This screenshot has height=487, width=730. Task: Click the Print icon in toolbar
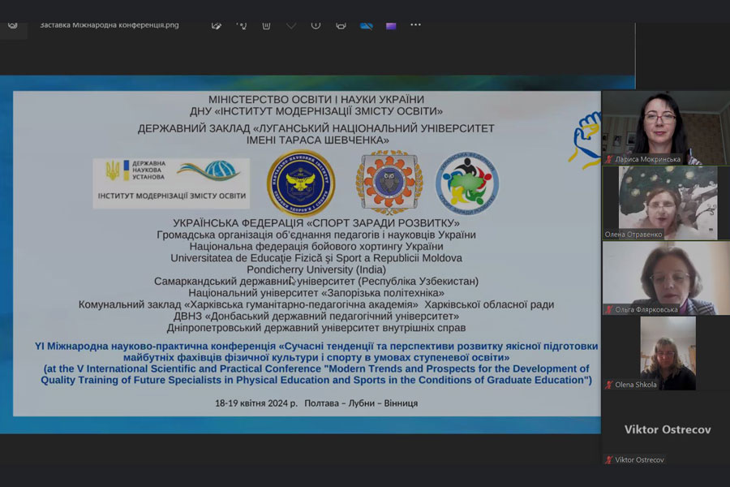341,26
